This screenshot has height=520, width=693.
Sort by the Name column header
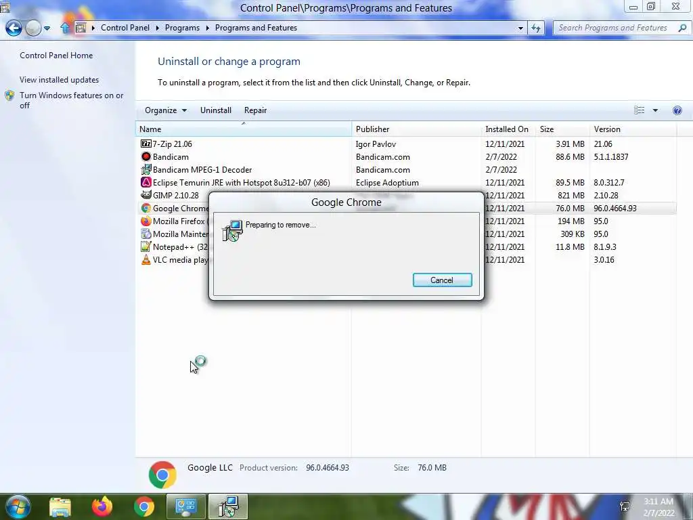click(x=244, y=129)
